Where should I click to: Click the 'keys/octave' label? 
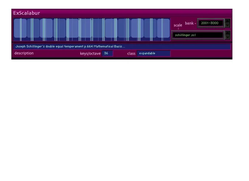pos(90,54)
